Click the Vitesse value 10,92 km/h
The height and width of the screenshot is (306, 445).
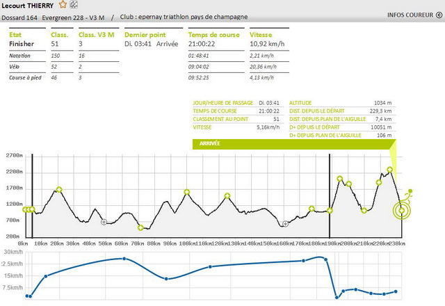pyautogui.click(x=267, y=44)
